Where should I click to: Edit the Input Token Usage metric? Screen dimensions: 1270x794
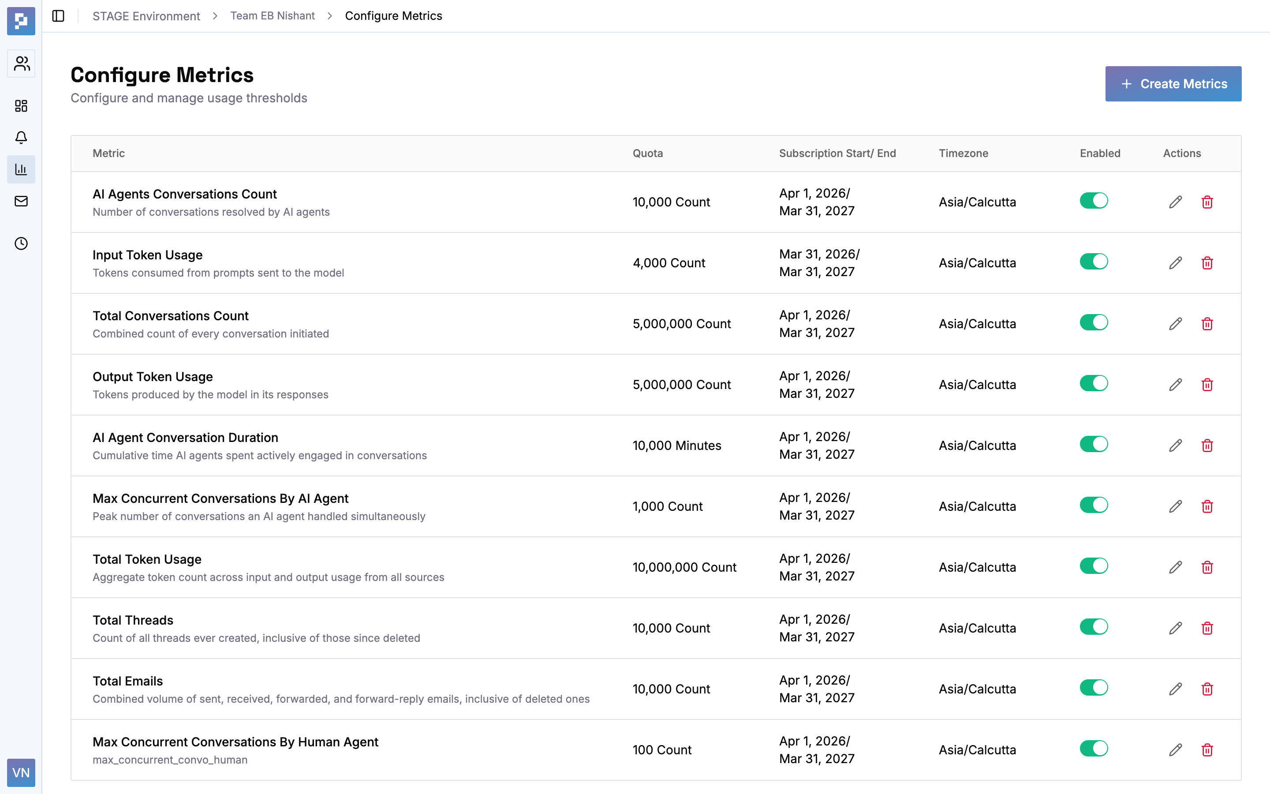1176,262
